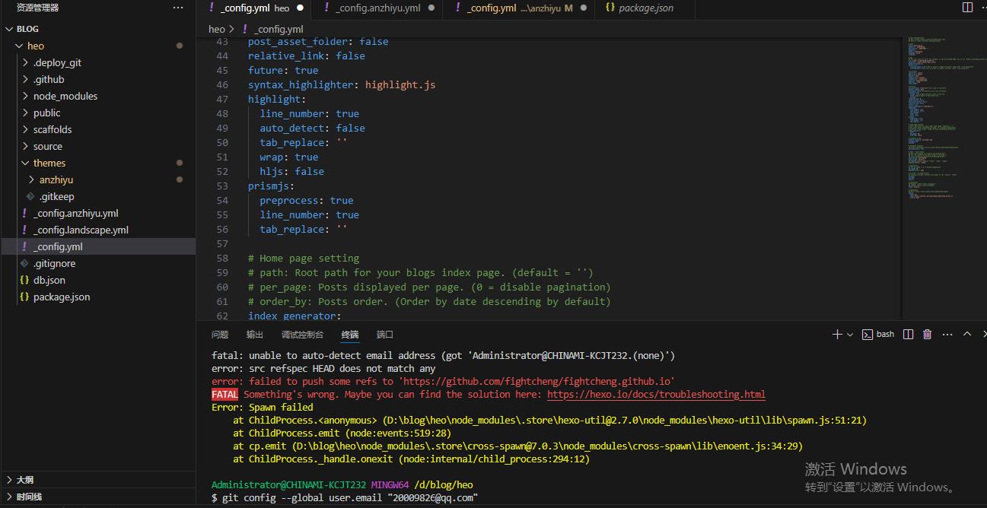
Task: Open the 问题 problems panel tab
Action: tap(220, 335)
